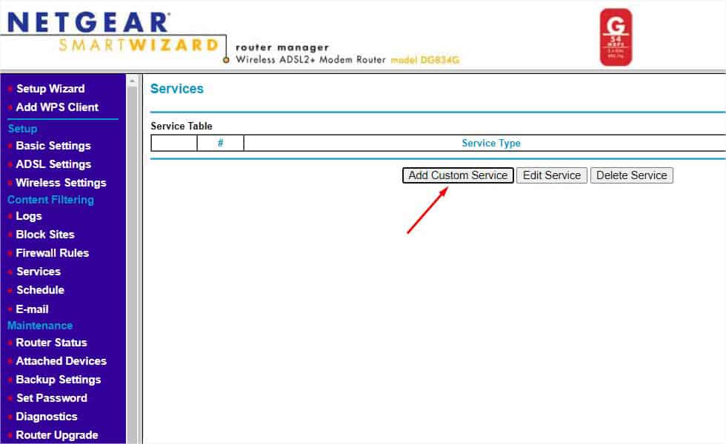View the Logs page

(x=29, y=216)
